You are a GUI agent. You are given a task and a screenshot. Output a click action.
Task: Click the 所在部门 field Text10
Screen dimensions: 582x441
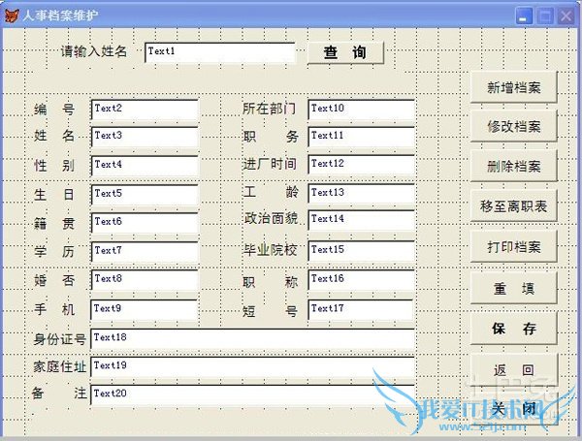[361, 110]
